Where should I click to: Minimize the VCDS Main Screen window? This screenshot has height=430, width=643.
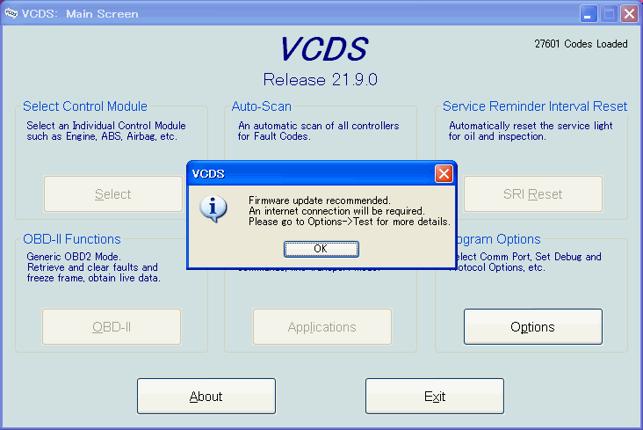589,13
